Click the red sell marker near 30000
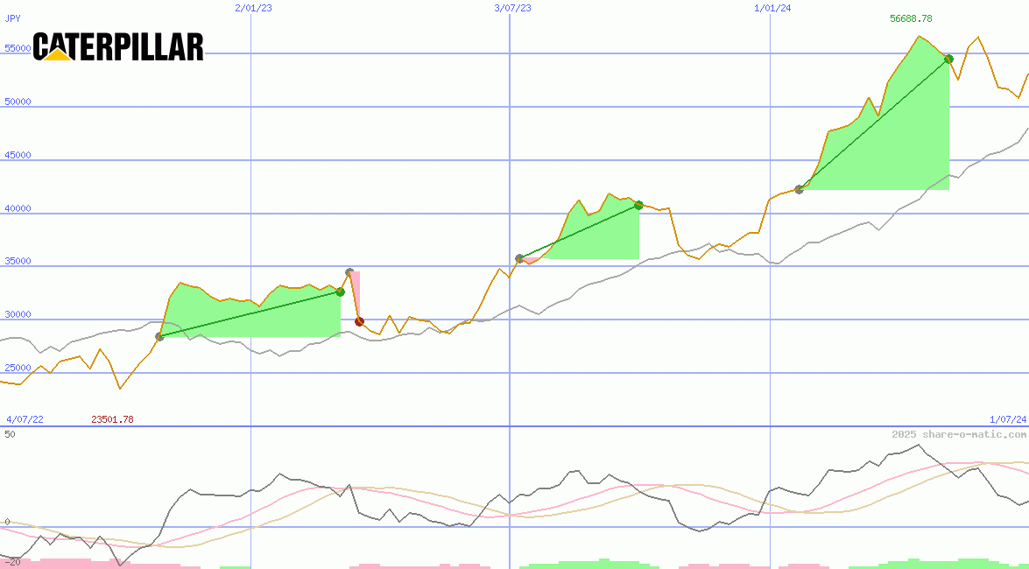This screenshot has height=569, width=1029. coord(359,321)
